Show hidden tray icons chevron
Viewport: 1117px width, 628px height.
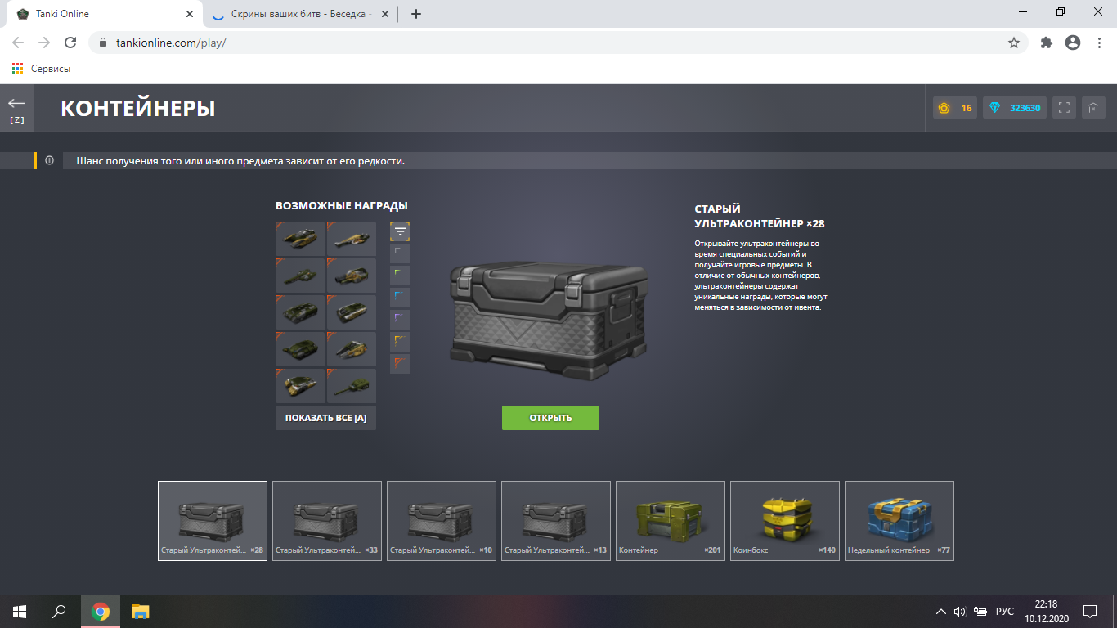(x=942, y=612)
